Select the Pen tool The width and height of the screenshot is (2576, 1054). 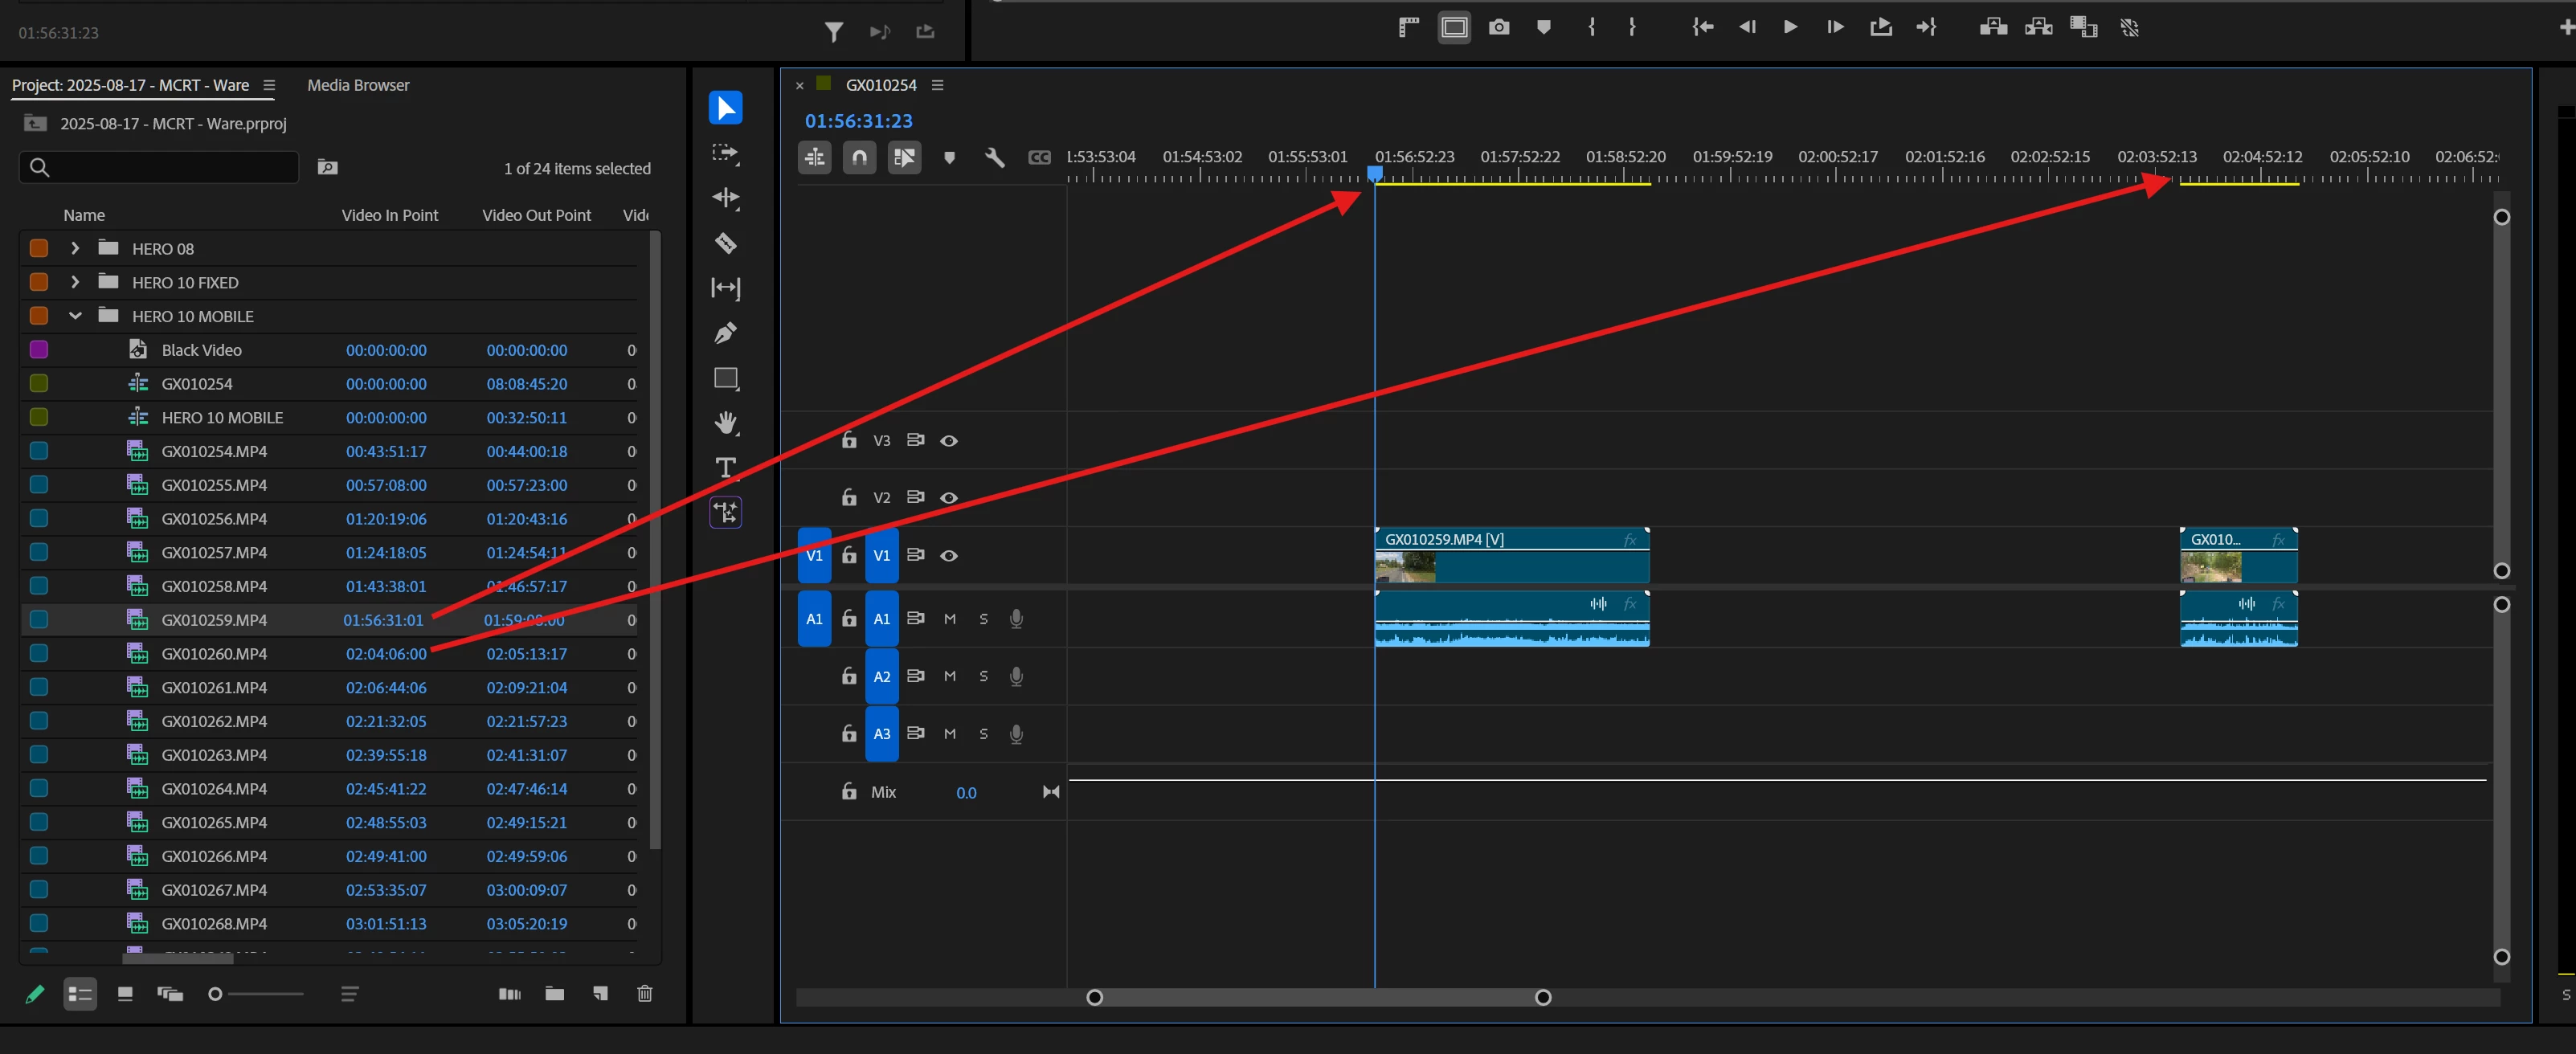coord(725,333)
